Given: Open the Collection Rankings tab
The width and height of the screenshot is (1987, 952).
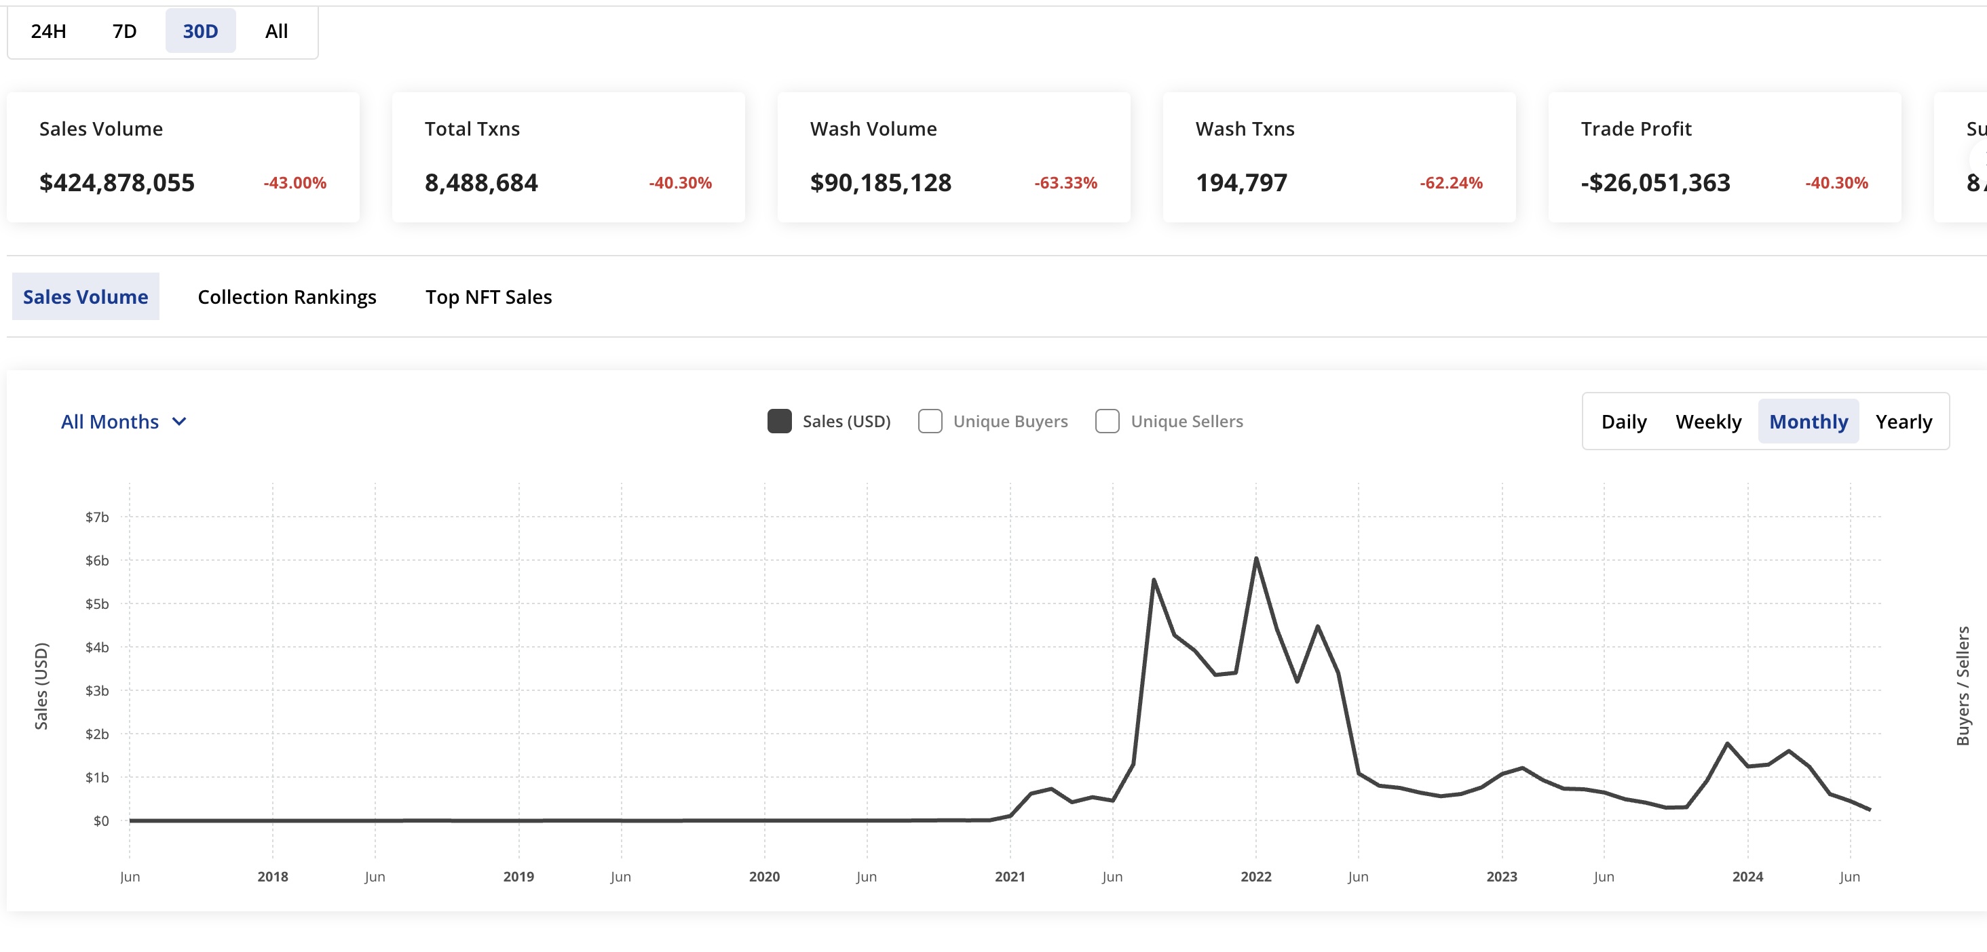Looking at the screenshot, I should point(287,297).
